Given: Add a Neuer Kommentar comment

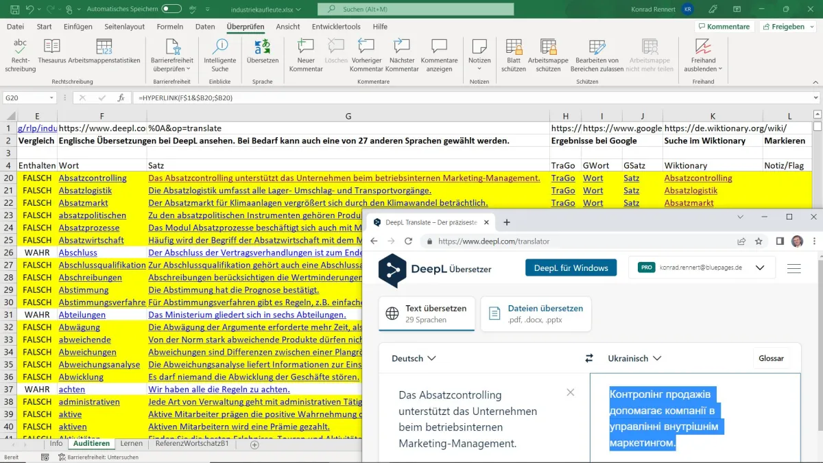Looking at the screenshot, I should 306,55.
